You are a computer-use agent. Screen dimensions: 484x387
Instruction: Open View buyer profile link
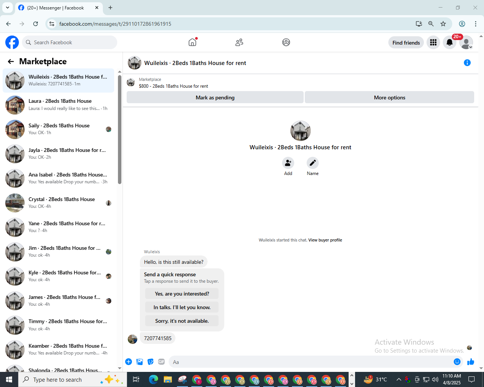(325, 240)
